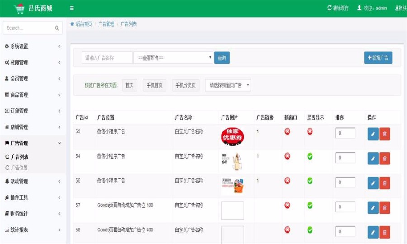Preview ads on 手机分类页 button
Viewport: 407px width, 244px height.
pyautogui.click(x=185, y=85)
